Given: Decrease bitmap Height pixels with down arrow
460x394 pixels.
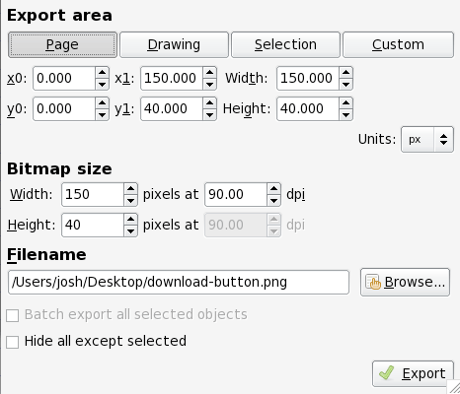Looking at the screenshot, I should point(130,230).
